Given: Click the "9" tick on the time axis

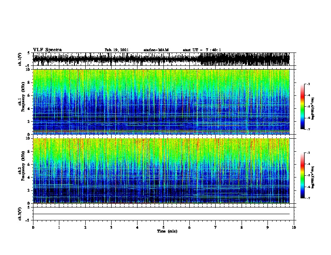Looking at the screenshot, I should pos(267,227).
